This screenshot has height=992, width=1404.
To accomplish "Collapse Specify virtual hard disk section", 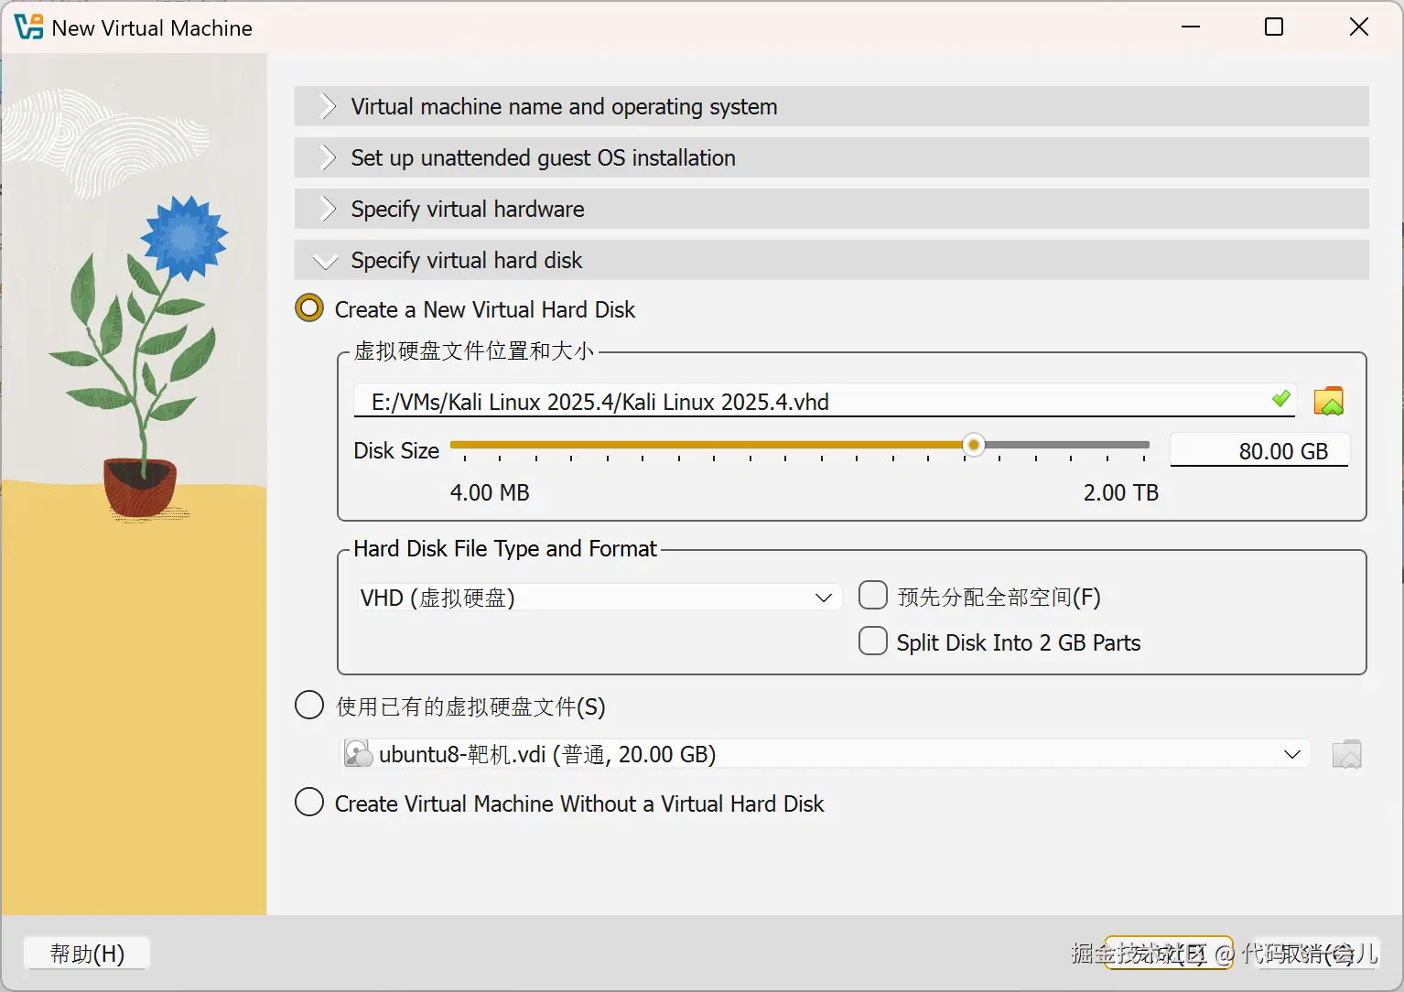I will 831,260.
